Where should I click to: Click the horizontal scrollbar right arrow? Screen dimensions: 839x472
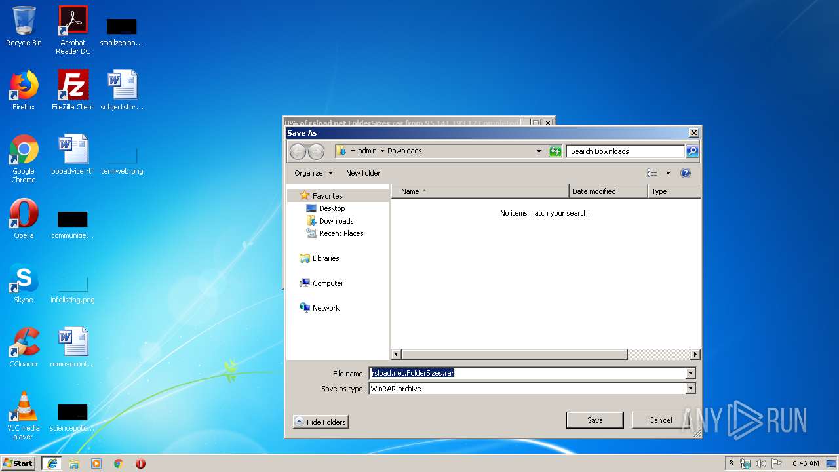pyautogui.click(x=695, y=355)
